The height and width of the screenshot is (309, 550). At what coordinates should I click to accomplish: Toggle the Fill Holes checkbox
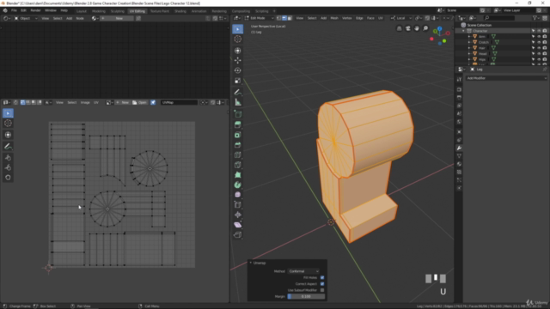point(322,277)
